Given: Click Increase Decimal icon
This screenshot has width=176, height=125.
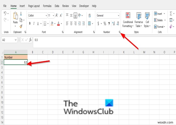Looking at the screenshot, I should coord(113,23).
